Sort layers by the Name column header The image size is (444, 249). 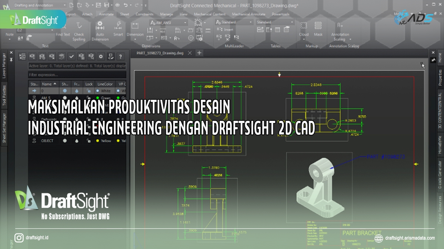(49, 84)
